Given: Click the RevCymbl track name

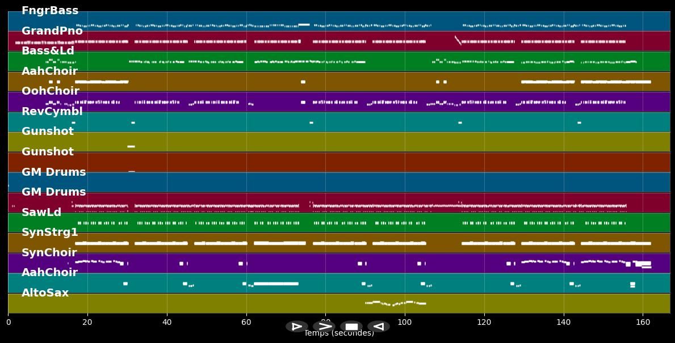Looking at the screenshot, I should coord(52,111).
